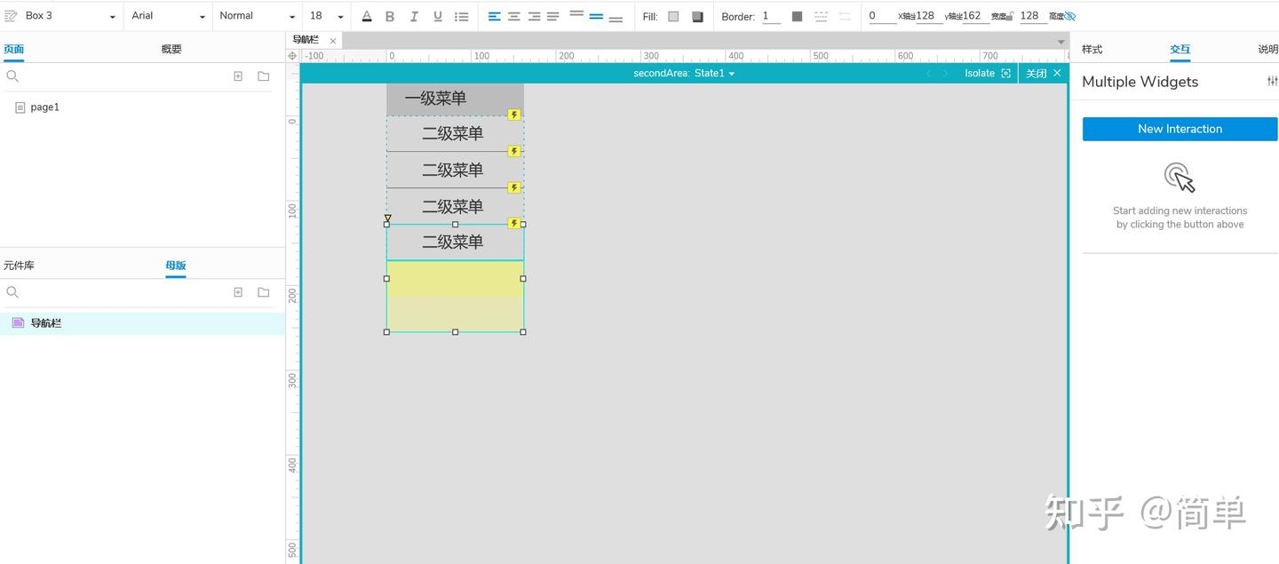Apply bold formatting to selected text
1279x564 pixels.
point(389,16)
